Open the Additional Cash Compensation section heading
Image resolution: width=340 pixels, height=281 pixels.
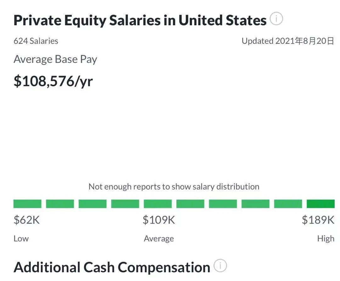[x=112, y=267]
